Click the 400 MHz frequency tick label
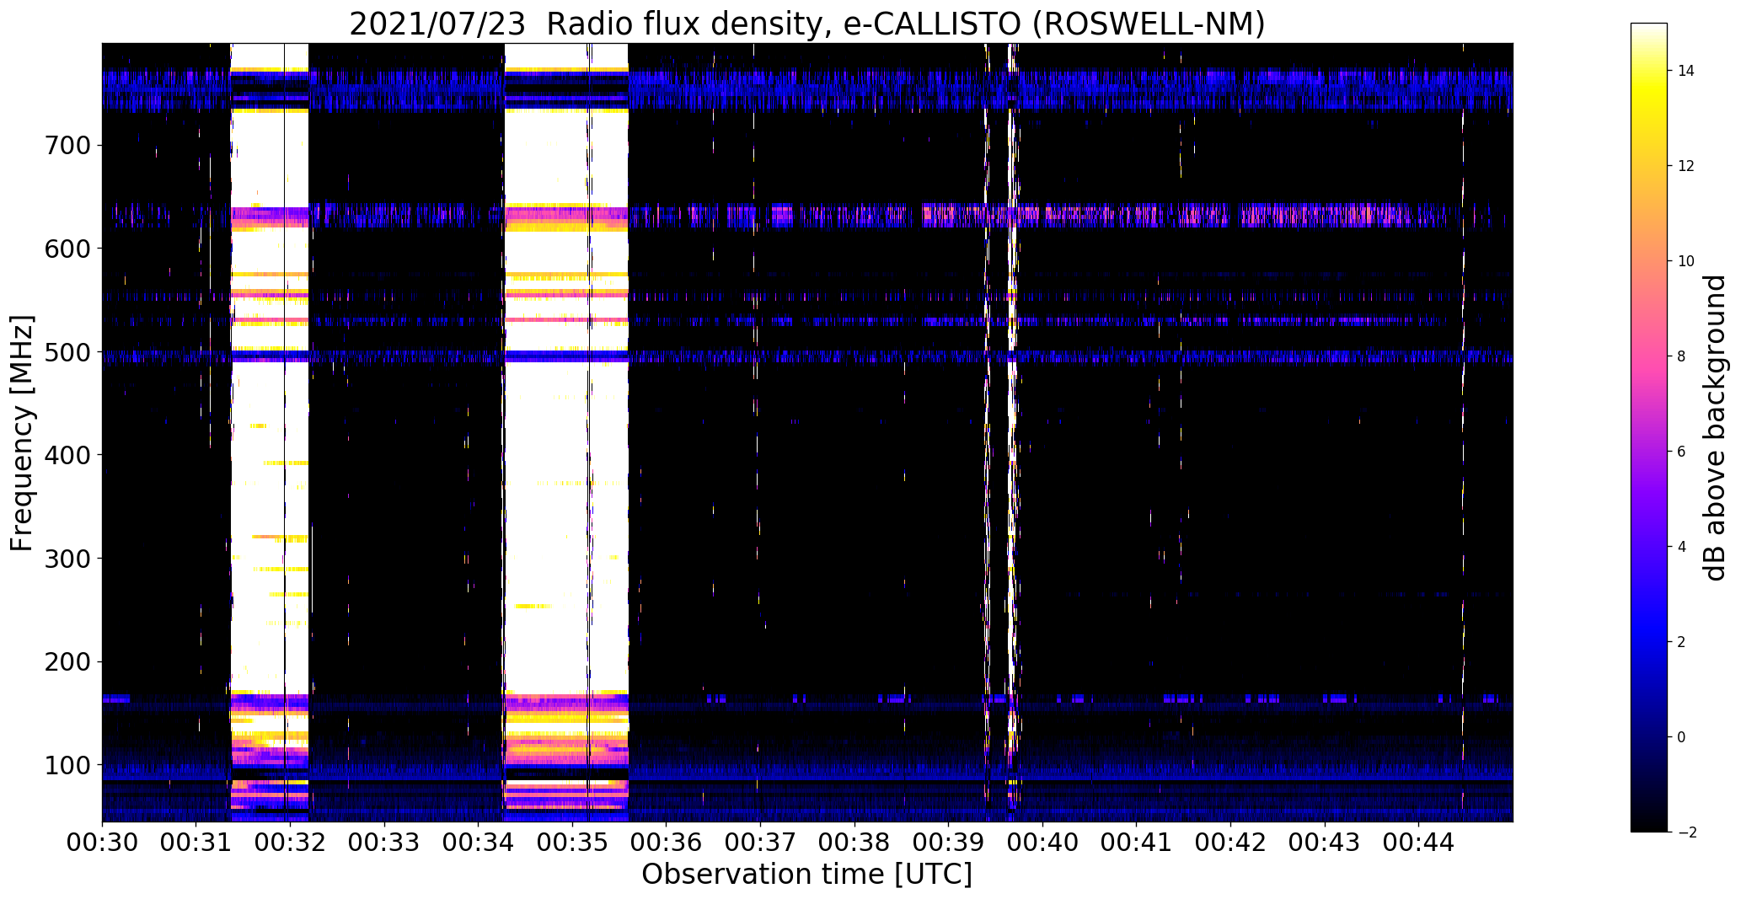The height and width of the screenshot is (899, 1741). pos(66,455)
